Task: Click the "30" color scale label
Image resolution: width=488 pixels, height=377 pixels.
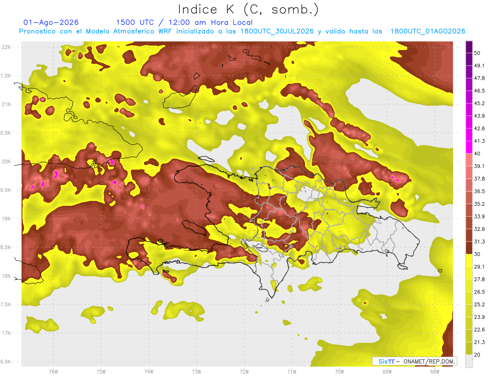Action: click(x=478, y=254)
